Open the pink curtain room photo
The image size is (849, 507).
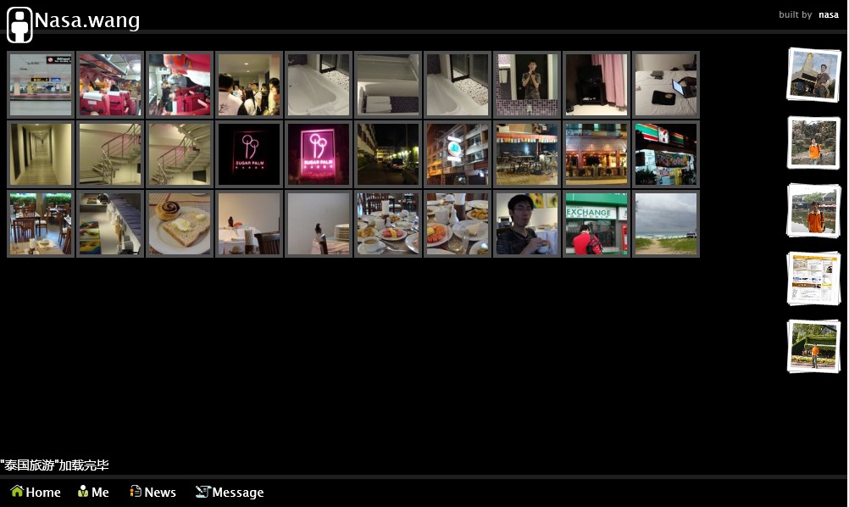click(597, 85)
